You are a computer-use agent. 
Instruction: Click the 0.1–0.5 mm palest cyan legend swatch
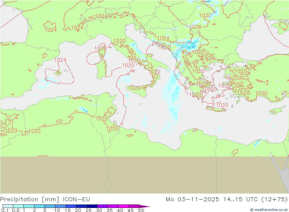[8, 206]
